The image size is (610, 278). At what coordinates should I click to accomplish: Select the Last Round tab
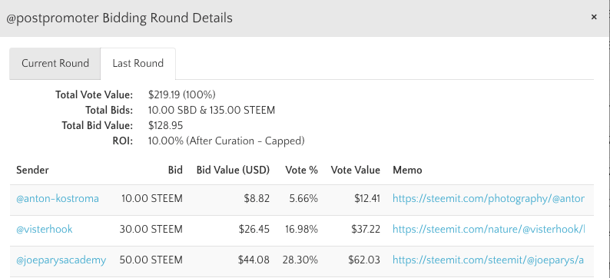[x=138, y=64]
